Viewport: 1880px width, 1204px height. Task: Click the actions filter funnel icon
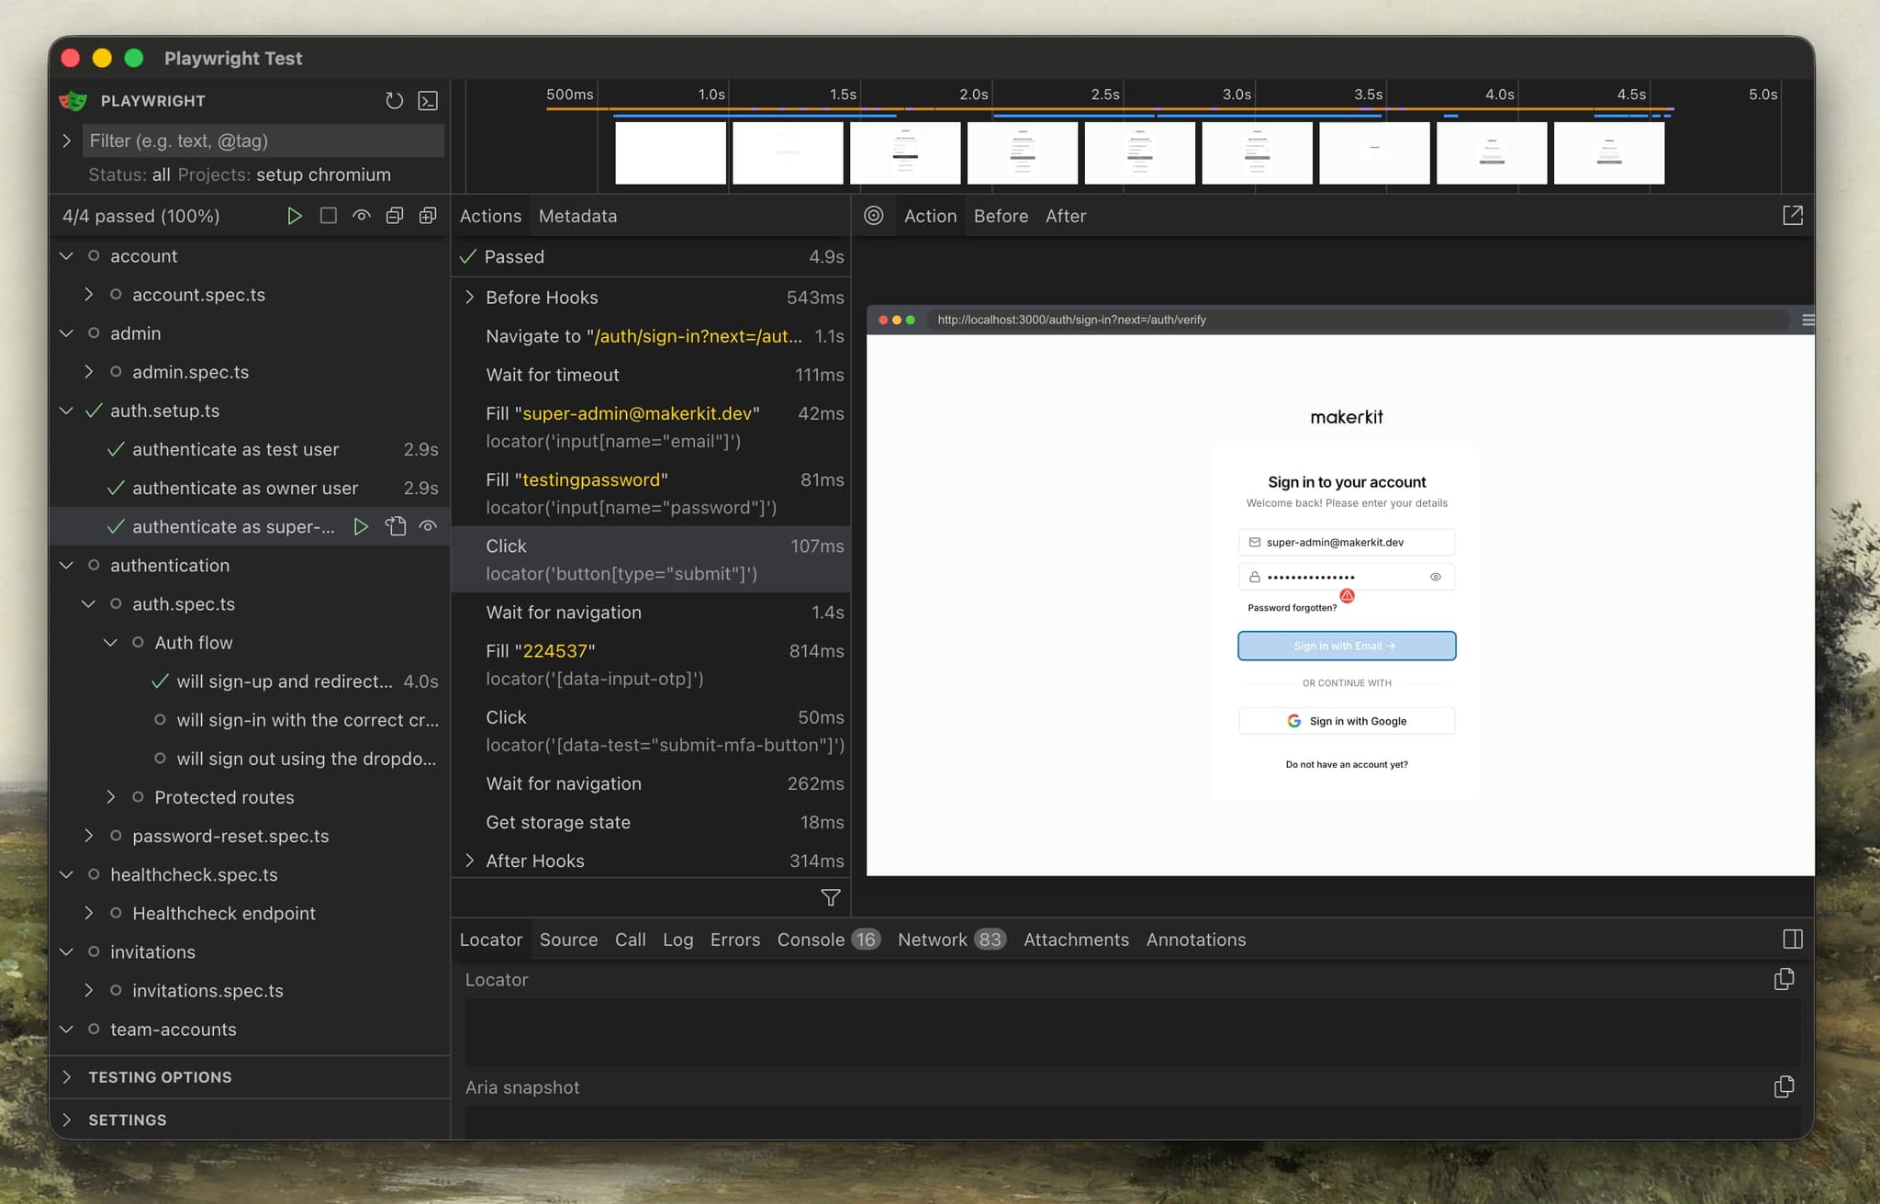[830, 897]
